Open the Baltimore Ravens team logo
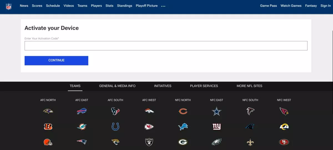Screen dimensions: 333x150 pyautogui.click(x=48, y=111)
